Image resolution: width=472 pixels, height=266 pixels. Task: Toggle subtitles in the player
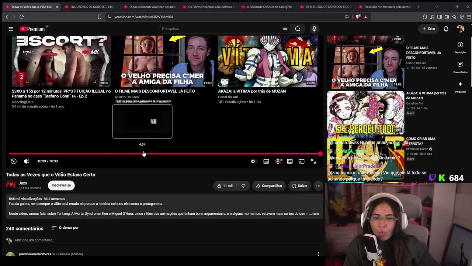coord(266,161)
